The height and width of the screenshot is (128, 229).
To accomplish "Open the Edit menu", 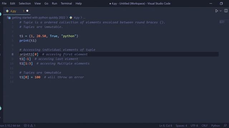I will point(13,4).
